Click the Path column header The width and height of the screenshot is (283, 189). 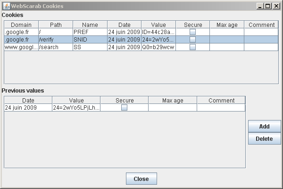click(x=56, y=25)
